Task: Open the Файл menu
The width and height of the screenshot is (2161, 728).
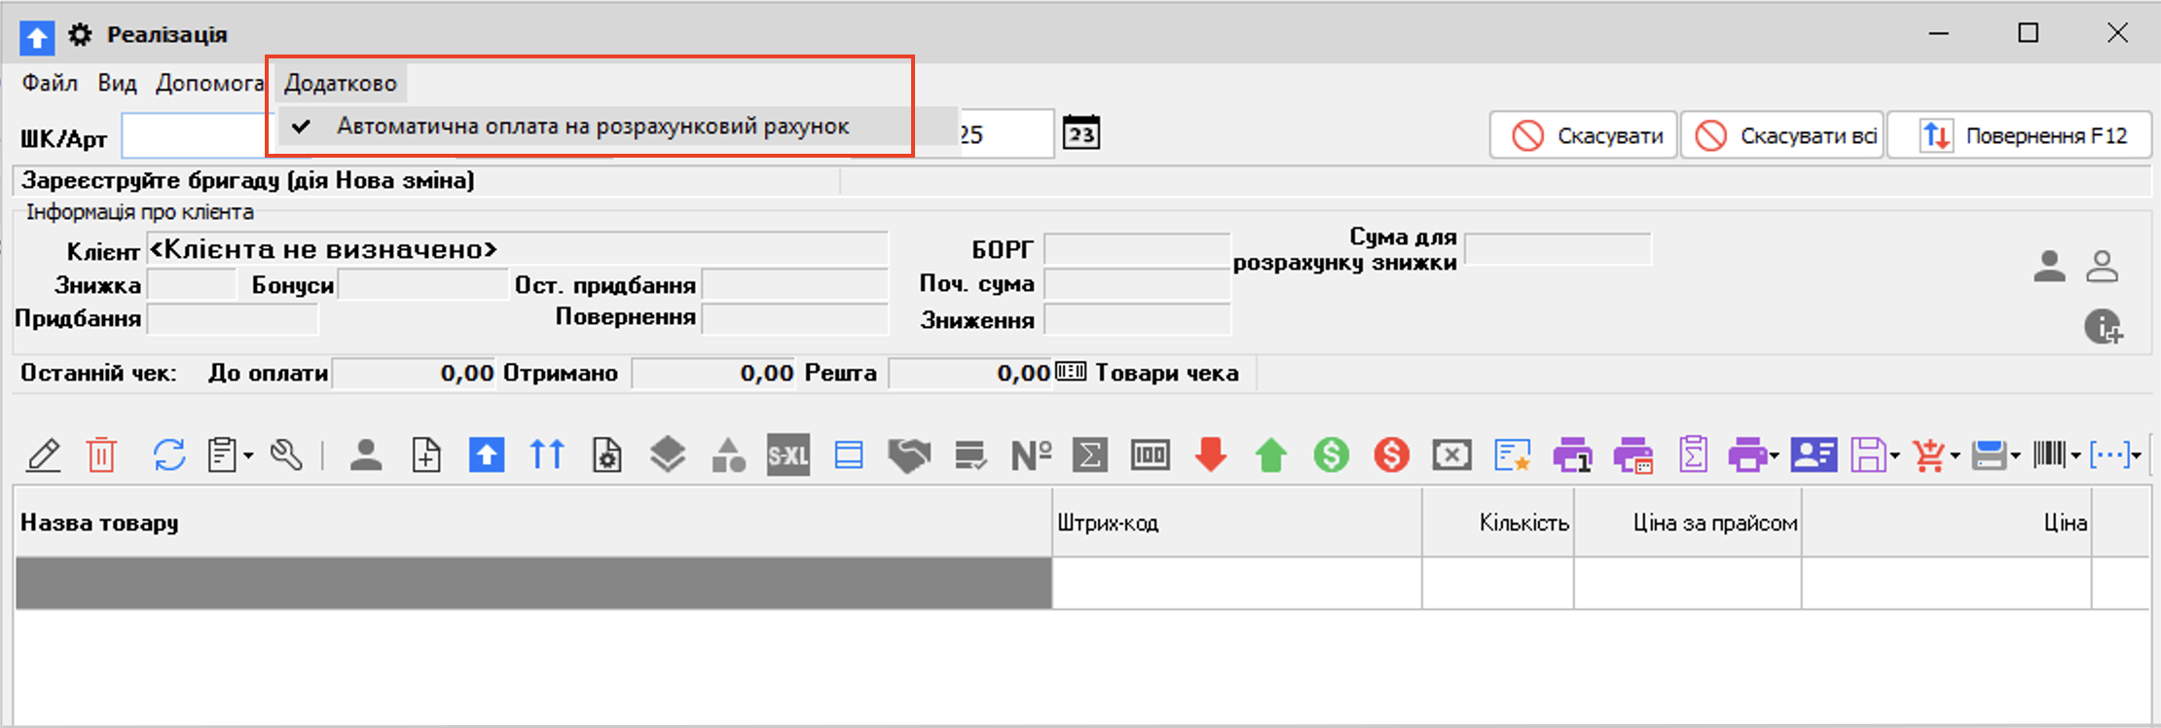Action: click(x=50, y=83)
